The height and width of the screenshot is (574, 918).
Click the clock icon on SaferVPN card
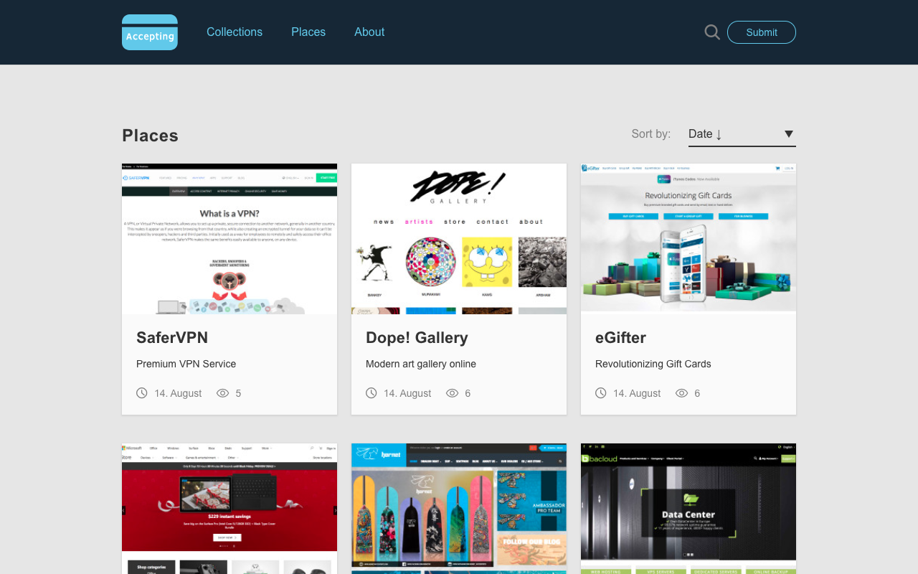point(142,393)
